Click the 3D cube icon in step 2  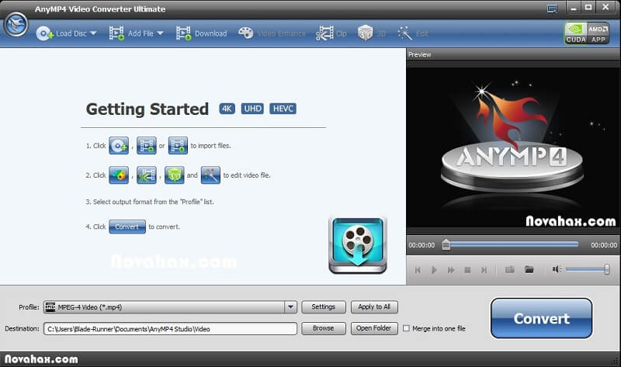(174, 175)
